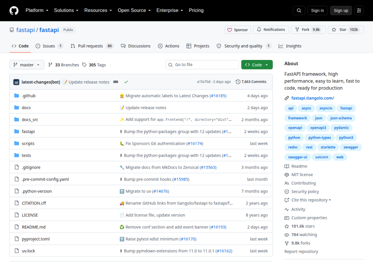Fork the repository

[308, 30]
